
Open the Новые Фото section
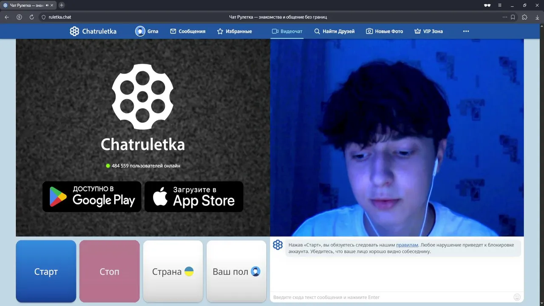[x=385, y=31]
